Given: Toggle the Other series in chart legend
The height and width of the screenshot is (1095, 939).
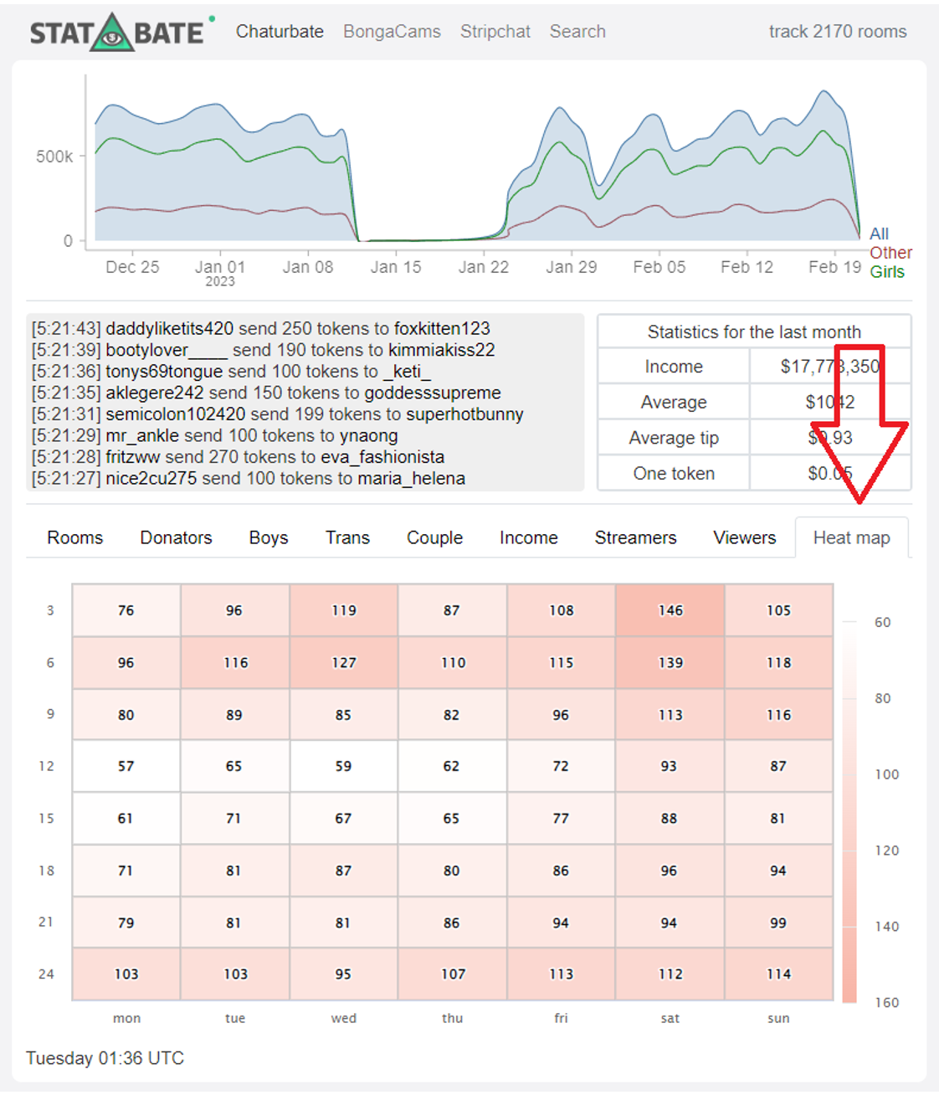Looking at the screenshot, I should [x=890, y=253].
